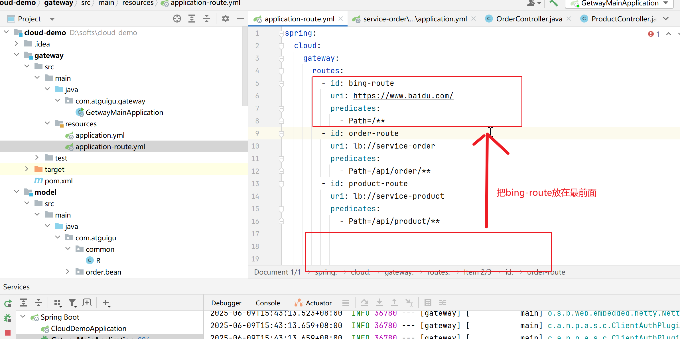
Task: Fold the cloud block at line 2
Action: point(281,46)
